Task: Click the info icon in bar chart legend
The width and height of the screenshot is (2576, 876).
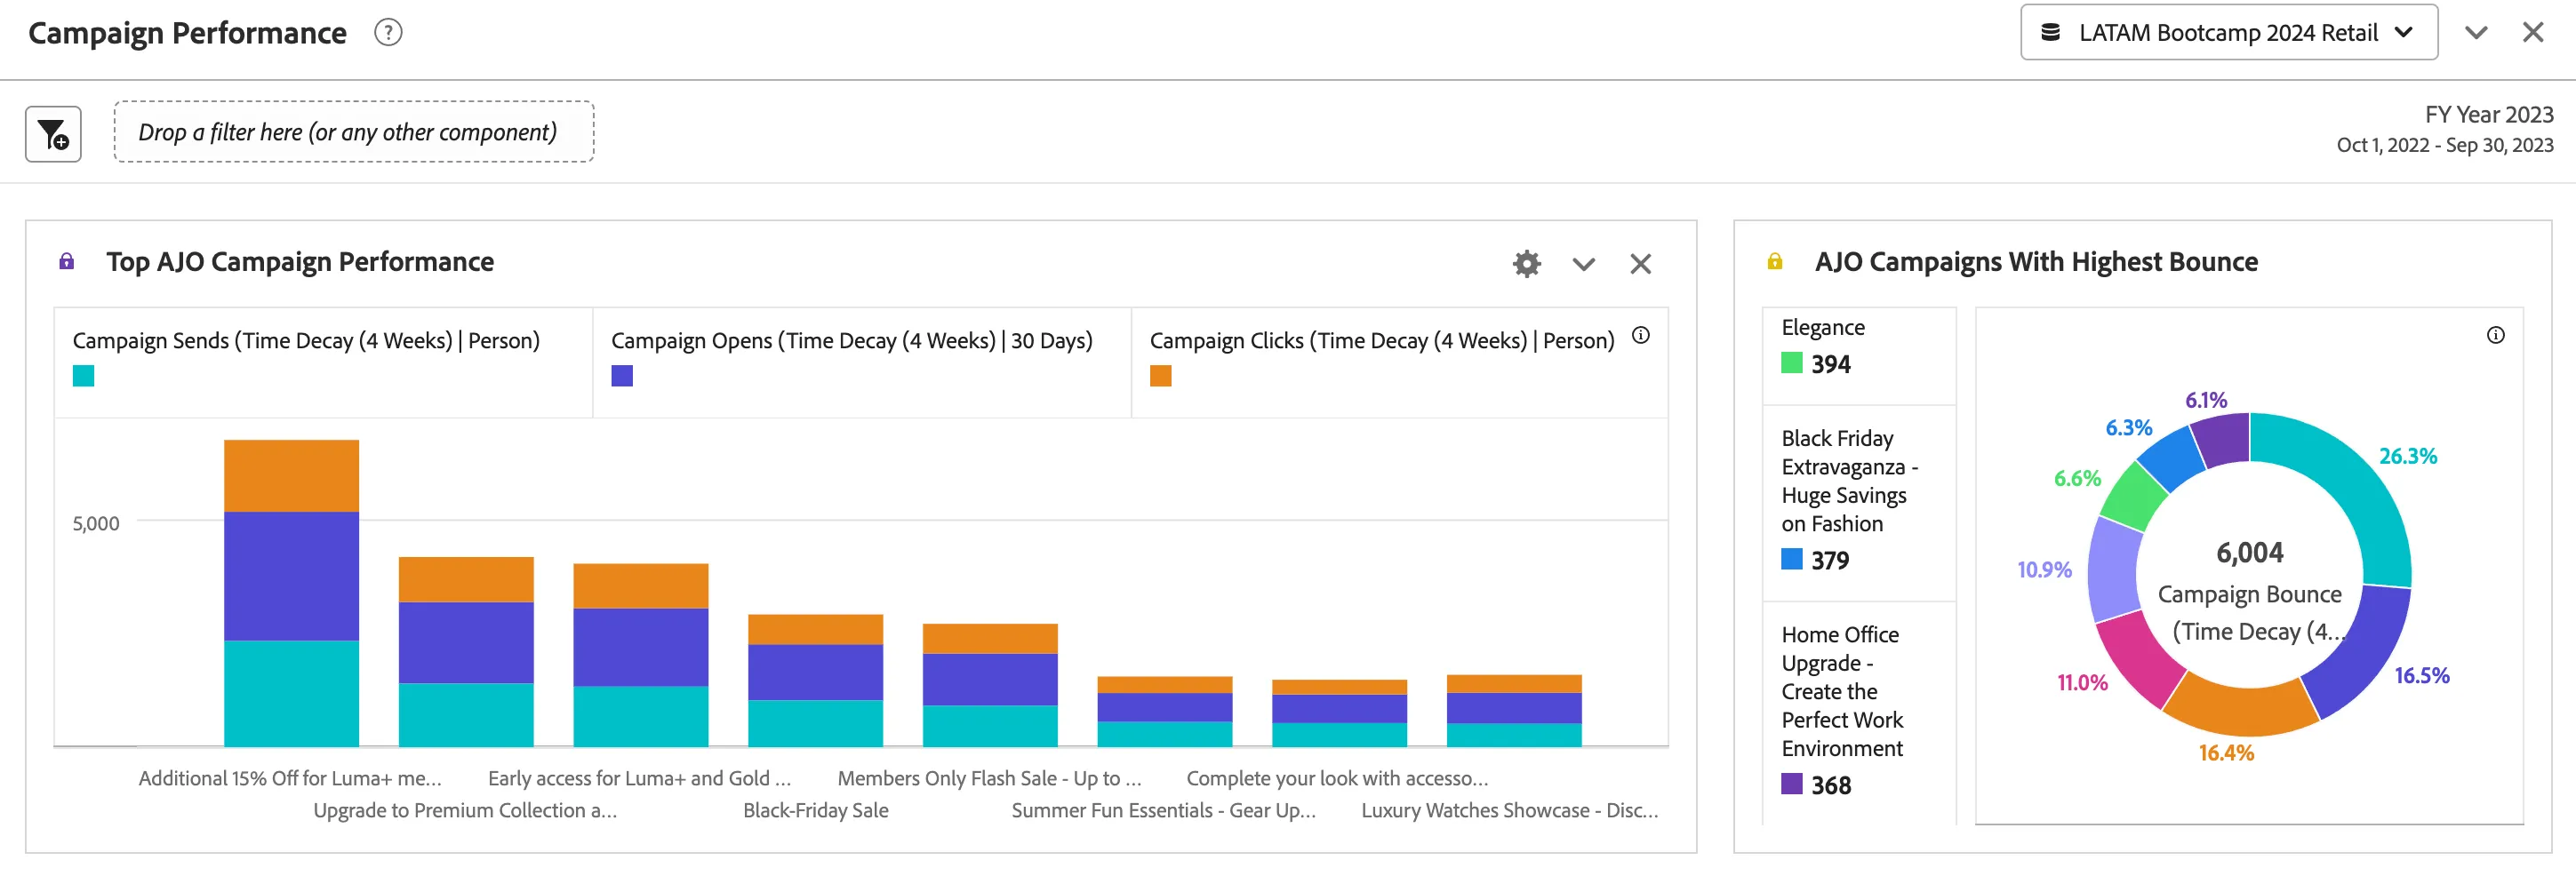Action: click(1641, 336)
